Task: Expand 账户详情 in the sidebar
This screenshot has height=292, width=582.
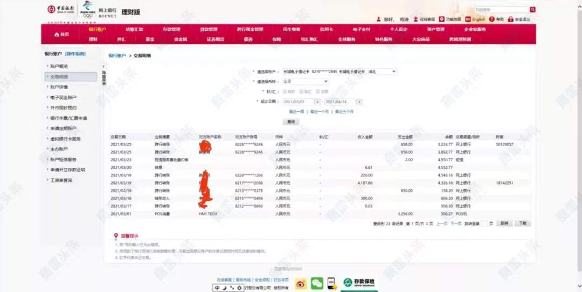Action: pyautogui.click(x=59, y=87)
